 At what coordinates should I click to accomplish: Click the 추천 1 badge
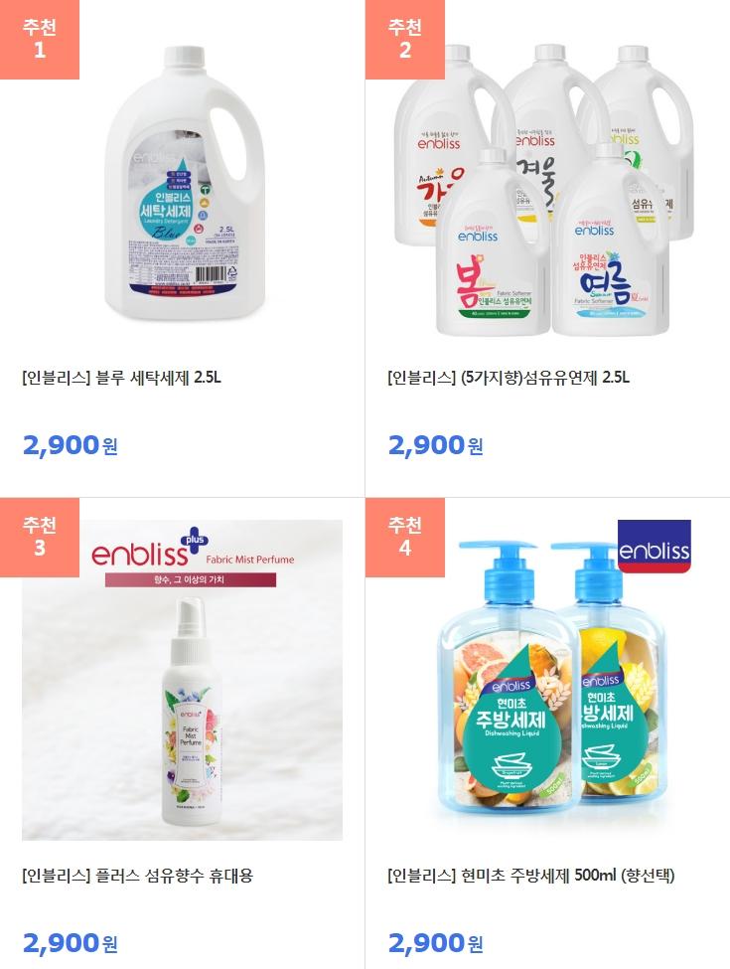point(40,40)
